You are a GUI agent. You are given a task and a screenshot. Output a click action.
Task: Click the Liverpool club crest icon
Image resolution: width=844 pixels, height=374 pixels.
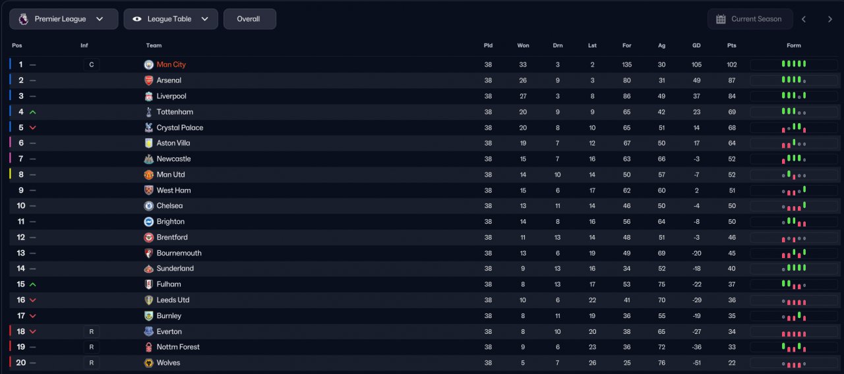coord(148,96)
